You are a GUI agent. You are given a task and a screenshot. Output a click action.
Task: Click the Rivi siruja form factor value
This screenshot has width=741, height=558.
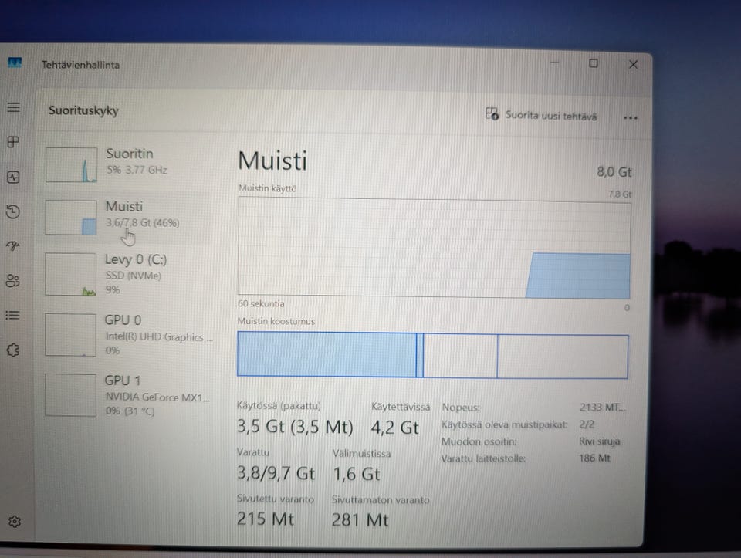pos(599,441)
